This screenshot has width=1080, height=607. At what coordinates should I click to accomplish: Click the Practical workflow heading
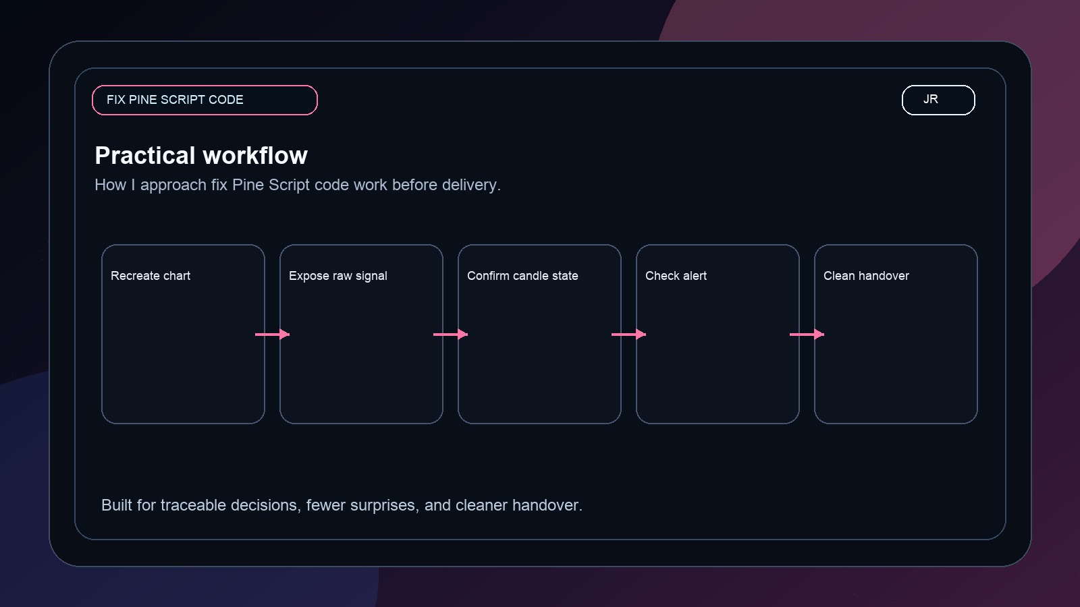click(201, 155)
